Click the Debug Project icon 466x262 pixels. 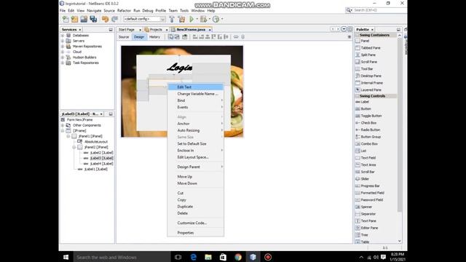(x=203, y=20)
